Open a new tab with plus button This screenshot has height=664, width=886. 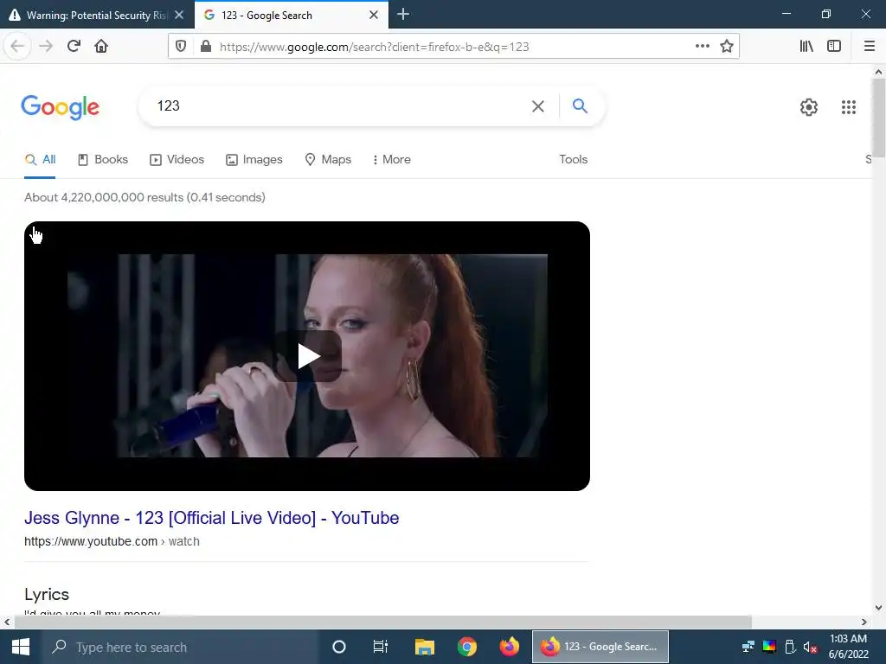[403, 15]
